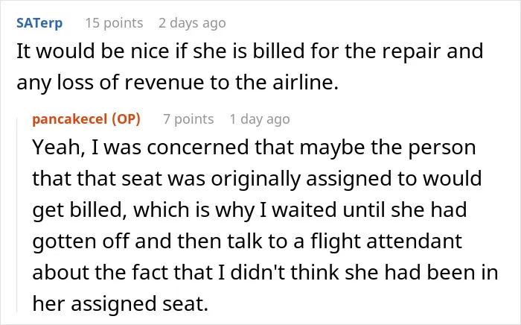Click the 7 points score label
The height and width of the screenshot is (325, 521).
pyautogui.click(x=188, y=119)
